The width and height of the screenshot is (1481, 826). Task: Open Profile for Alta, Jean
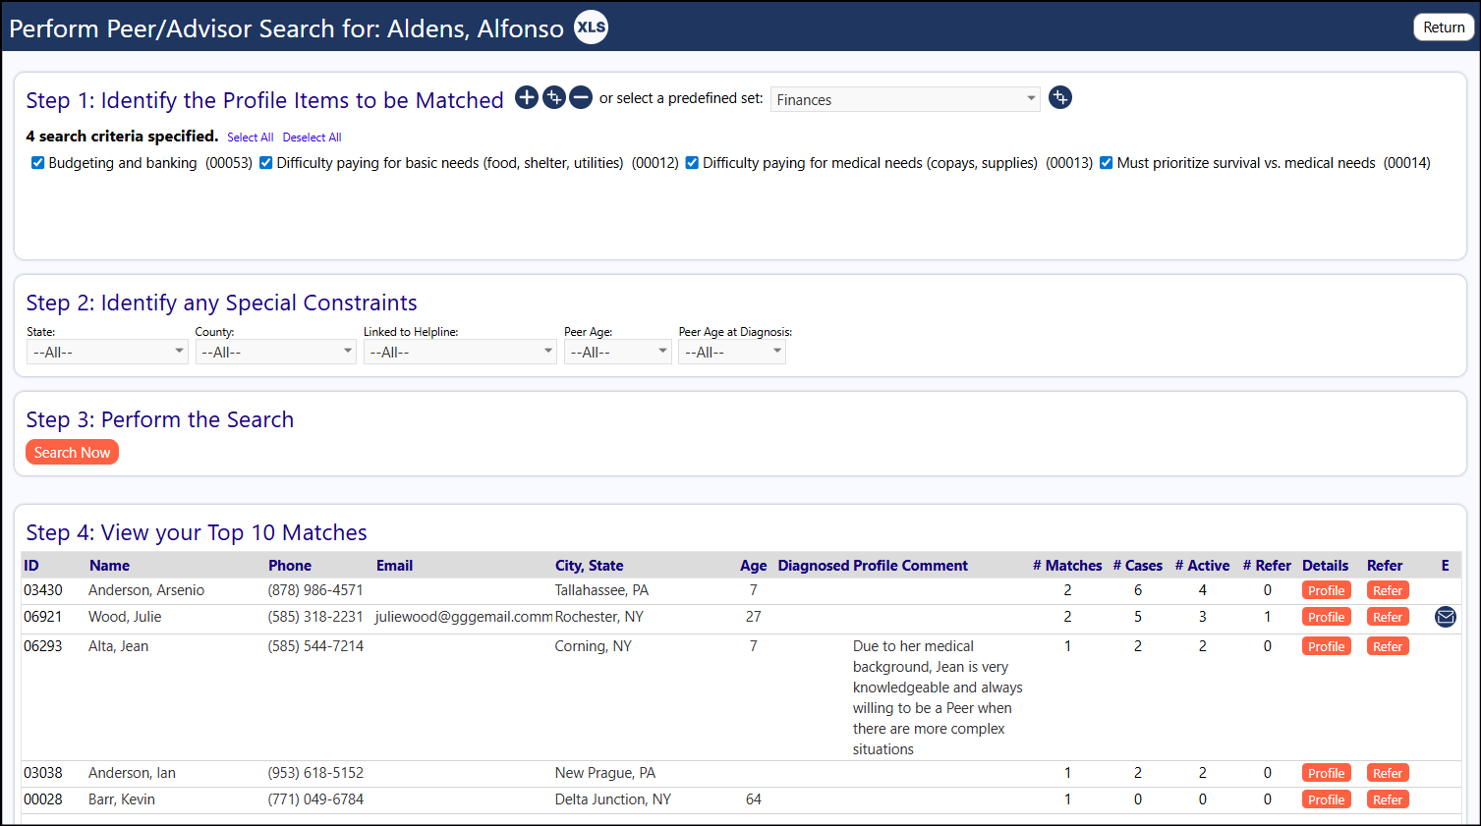(x=1326, y=646)
